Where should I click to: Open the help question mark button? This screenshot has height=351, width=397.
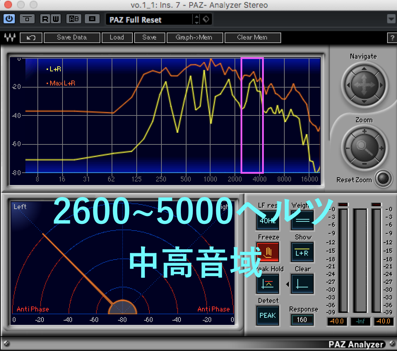point(392,38)
